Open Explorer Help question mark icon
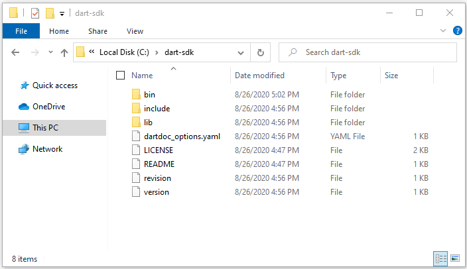Screen dimensions: 467x269 [x=458, y=30]
